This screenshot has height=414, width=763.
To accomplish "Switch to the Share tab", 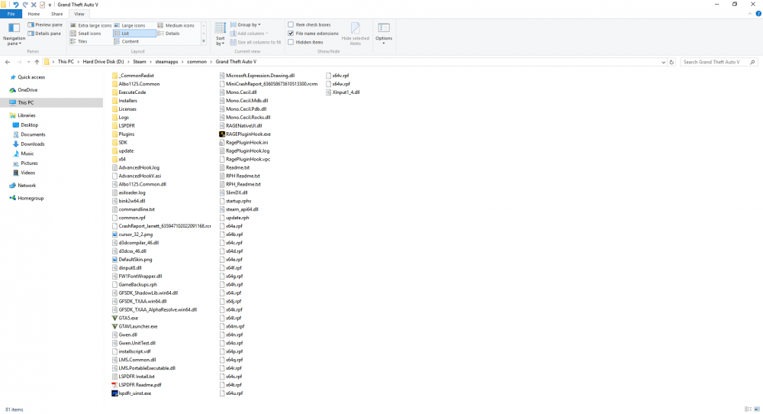I will (57, 14).
